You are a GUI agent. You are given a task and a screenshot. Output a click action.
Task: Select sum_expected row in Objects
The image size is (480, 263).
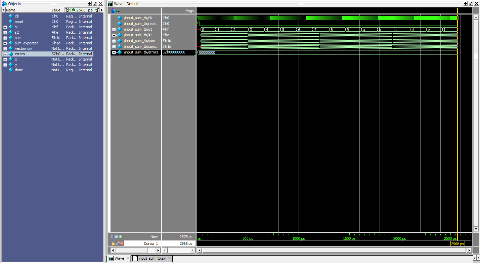click(x=47, y=43)
